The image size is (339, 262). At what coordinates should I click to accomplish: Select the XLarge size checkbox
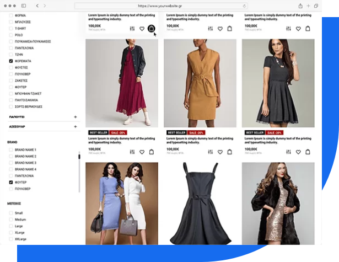click(x=11, y=232)
